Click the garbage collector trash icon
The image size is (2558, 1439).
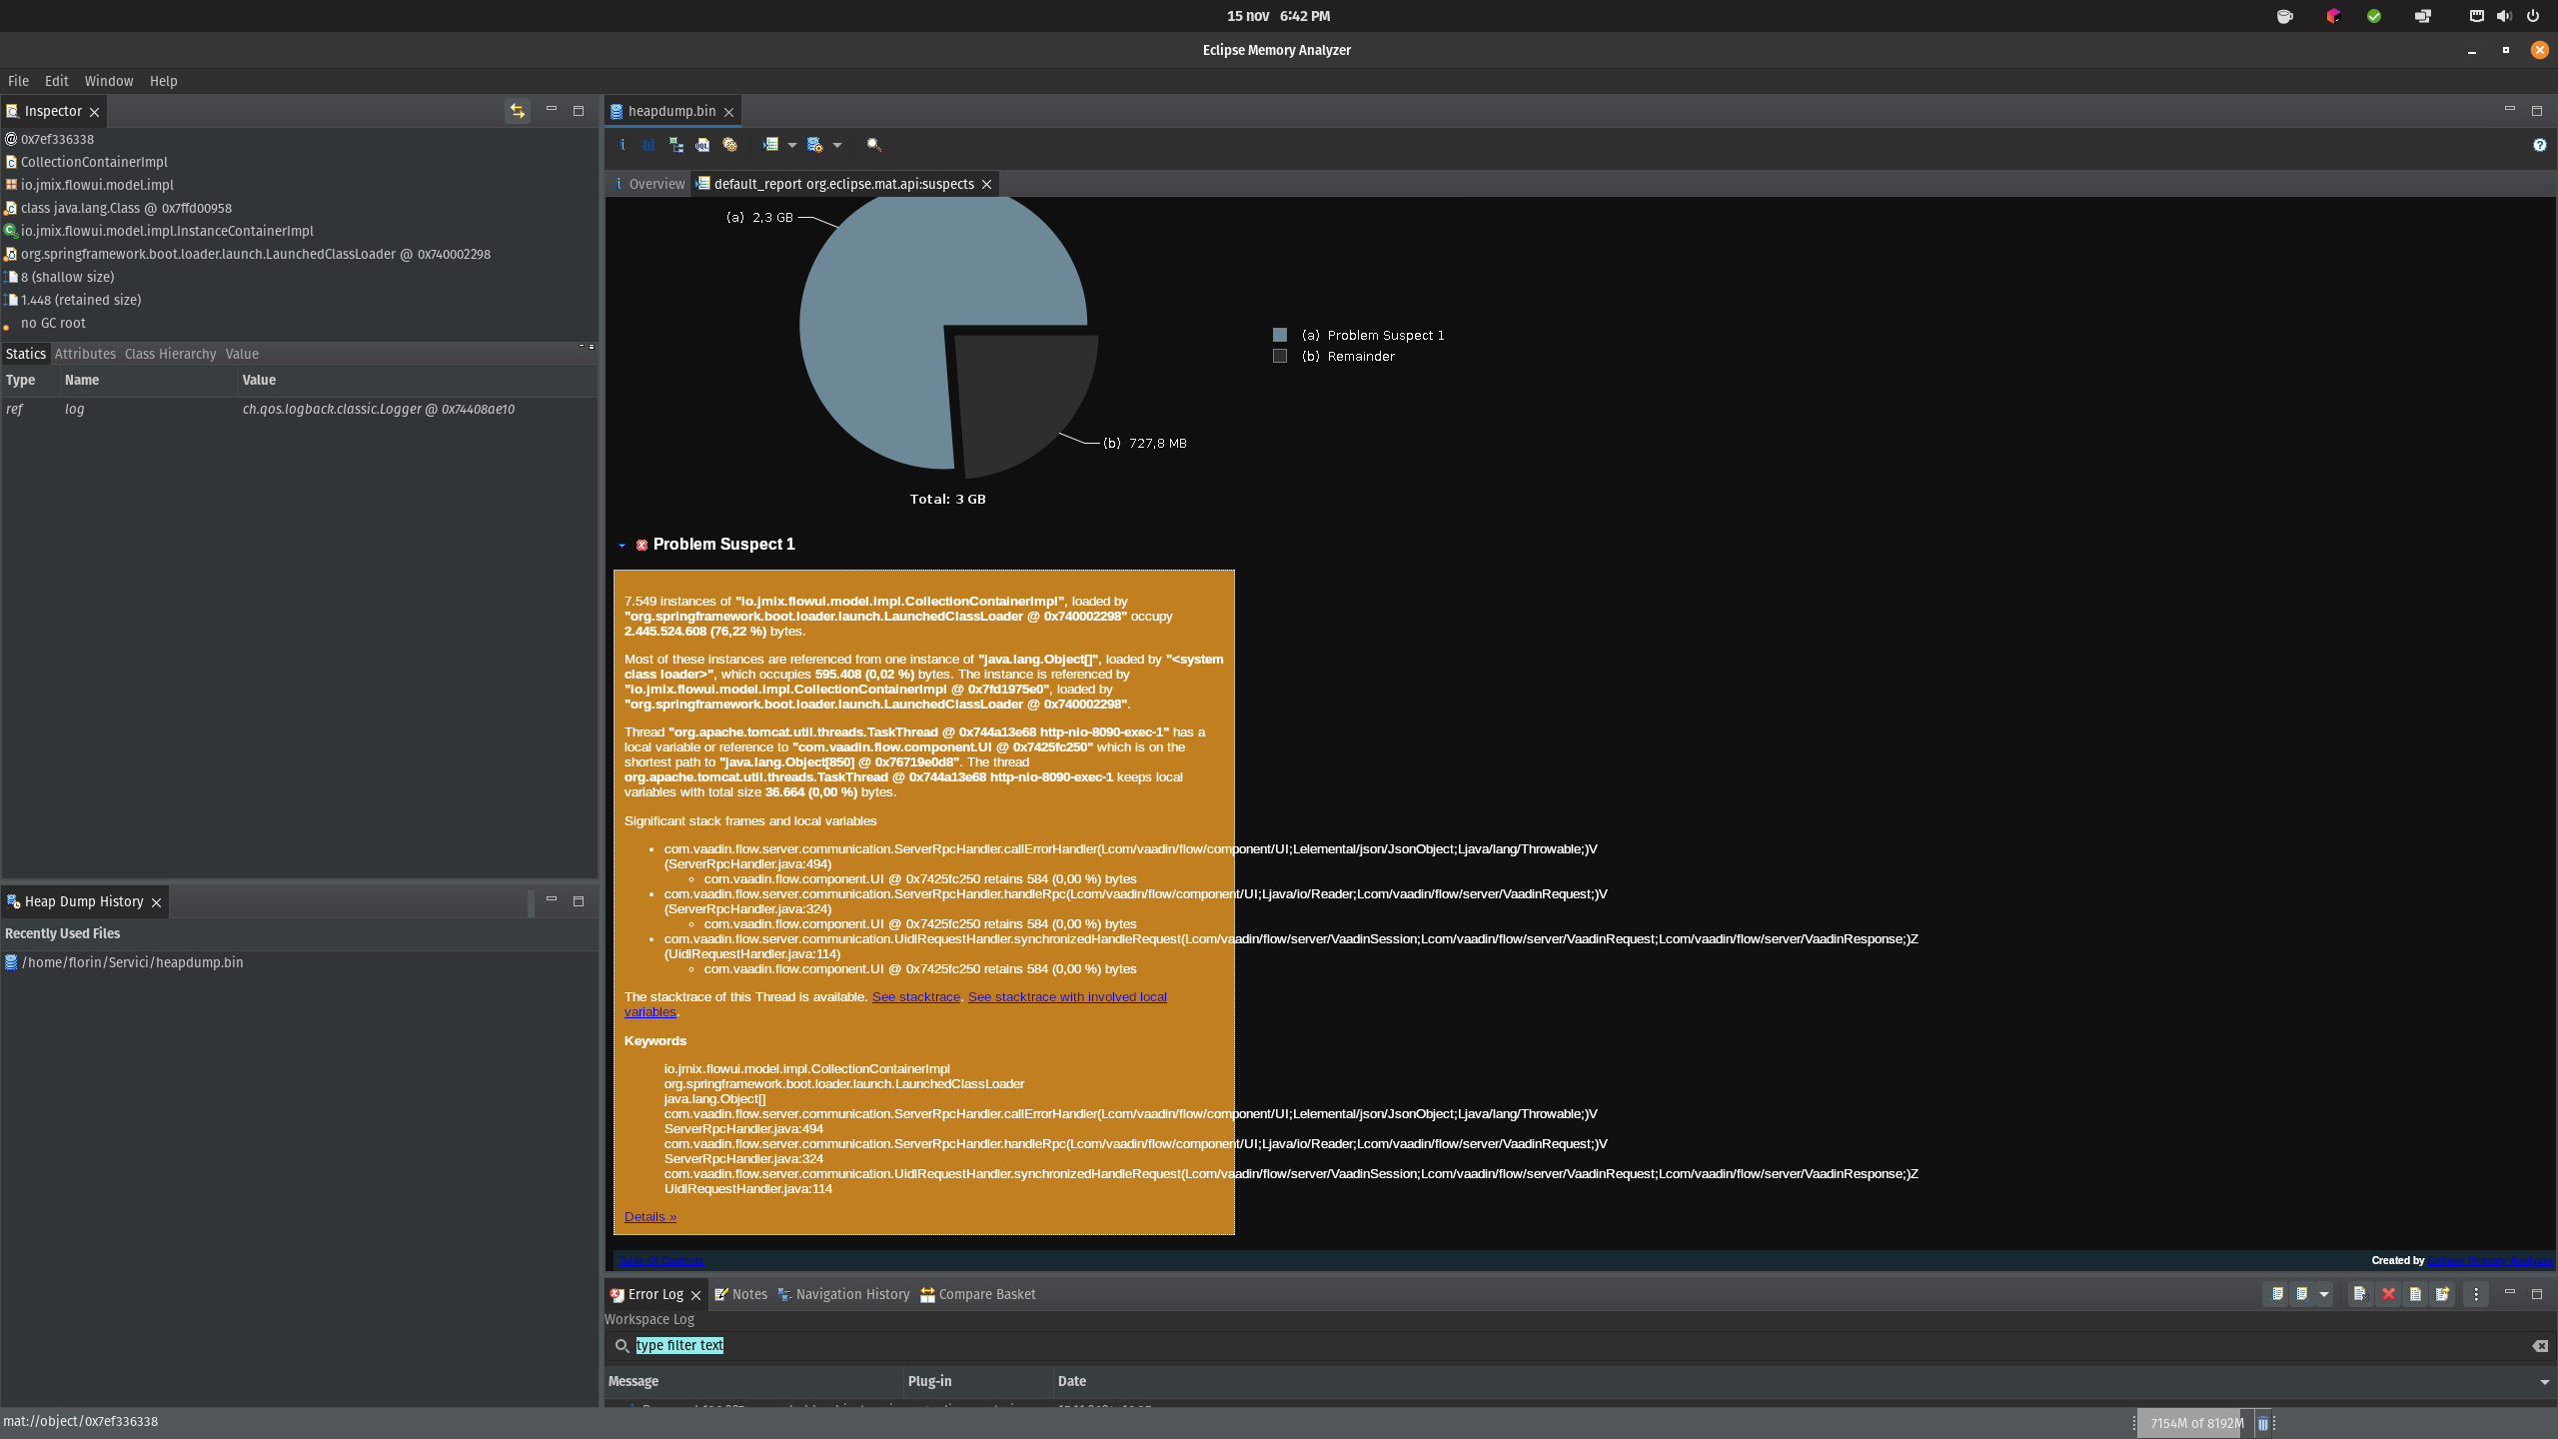2262,1424
